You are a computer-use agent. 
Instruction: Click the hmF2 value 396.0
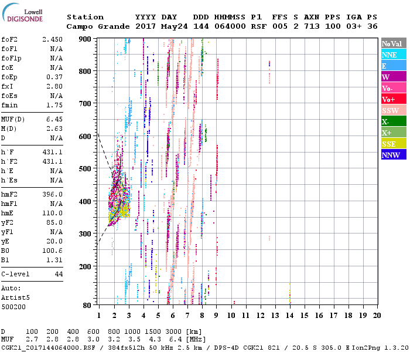[53, 194]
